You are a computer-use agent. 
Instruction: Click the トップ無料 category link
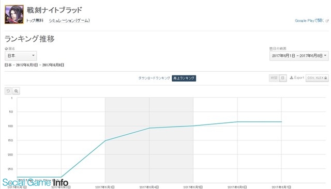(35, 21)
